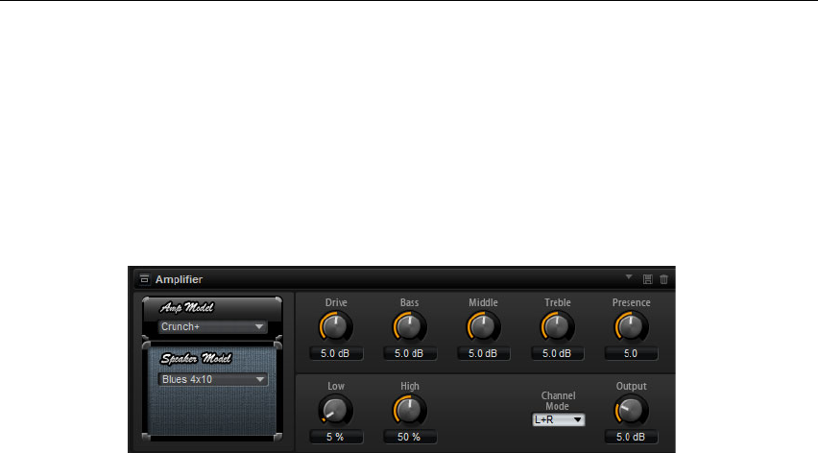Click the Amplifier panel title
Image resolution: width=818 pixels, height=453 pixels.
coord(179,279)
